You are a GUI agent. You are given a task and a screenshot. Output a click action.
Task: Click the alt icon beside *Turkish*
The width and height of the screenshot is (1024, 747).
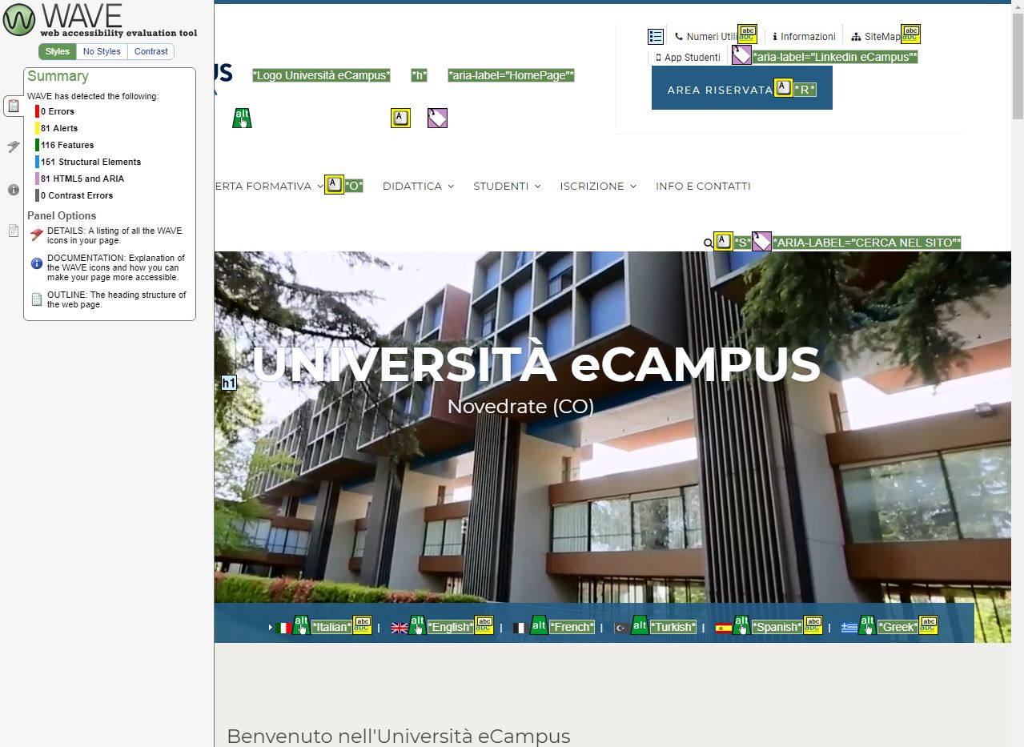pos(640,625)
